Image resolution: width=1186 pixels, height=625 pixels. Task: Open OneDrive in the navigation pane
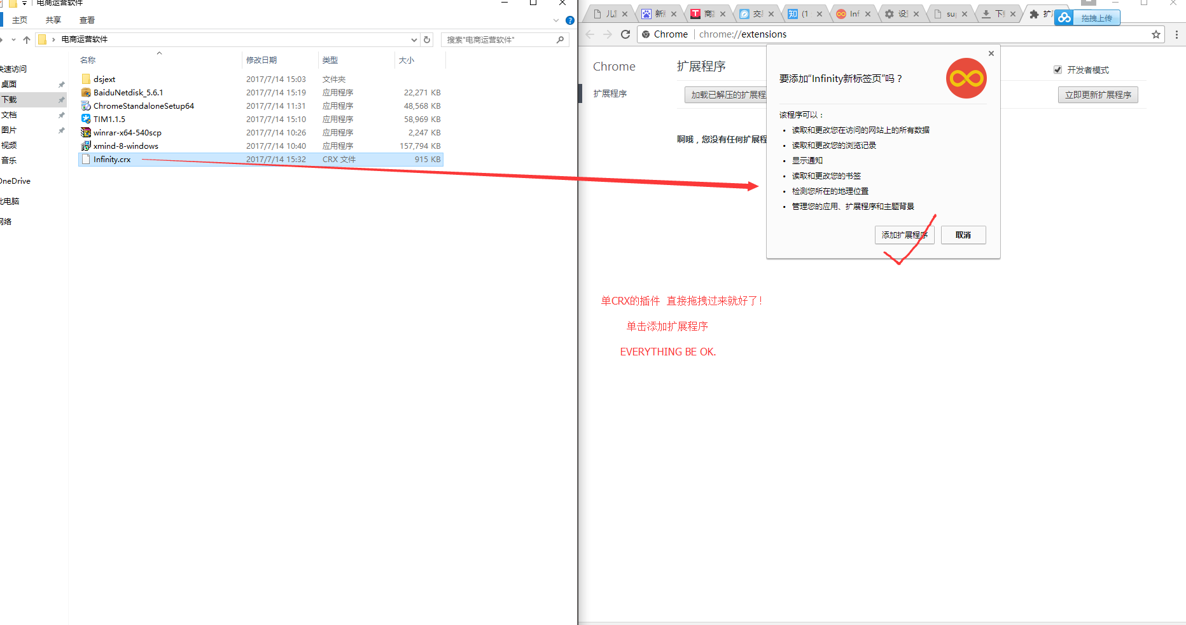[x=15, y=181]
